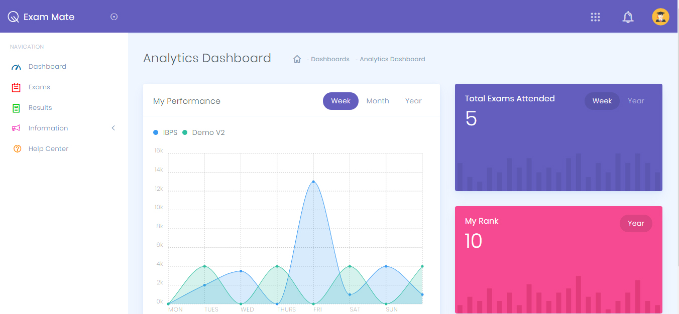This screenshot has width=679, height=314.
Task: Click the Exam Mate logo icon
Action: pos(13,17)
